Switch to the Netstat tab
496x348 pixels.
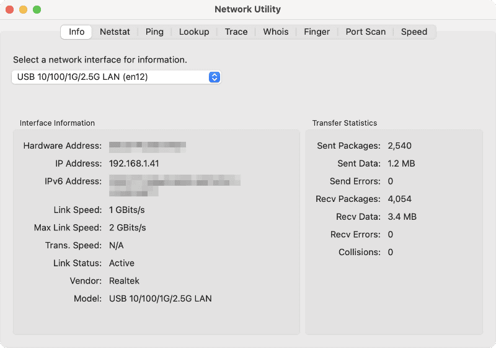pyautogui.click(x=115, y=32)
